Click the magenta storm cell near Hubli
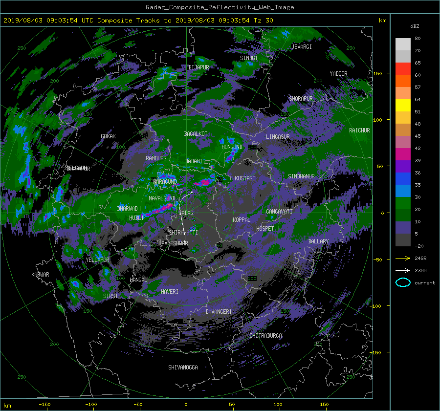Viewport: 440px width, 411px height. point(164,208)
